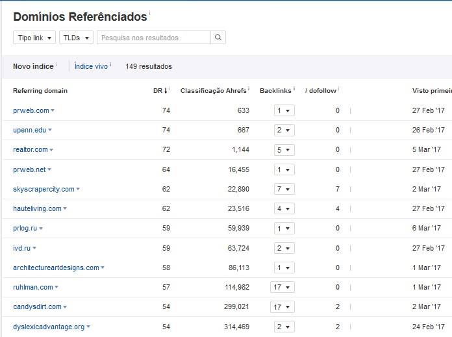Click info icon beside Domínios Referênciados title

click(x=150, y=13)
